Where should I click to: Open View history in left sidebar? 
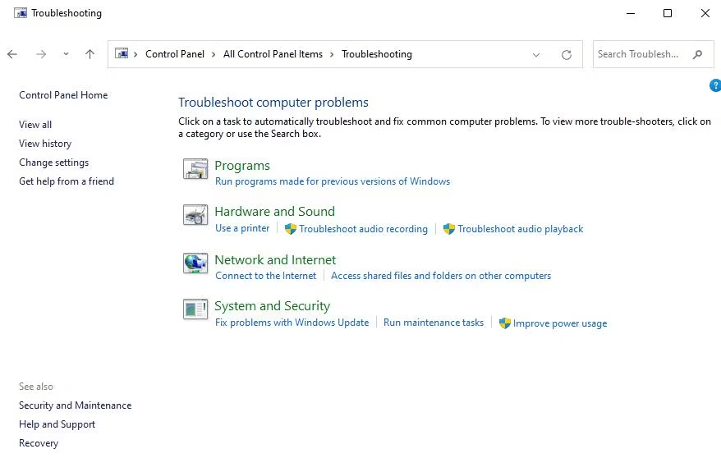[x=45, y=144]
